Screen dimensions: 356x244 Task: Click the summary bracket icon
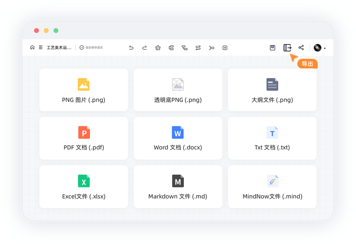(x=211, y=48)
